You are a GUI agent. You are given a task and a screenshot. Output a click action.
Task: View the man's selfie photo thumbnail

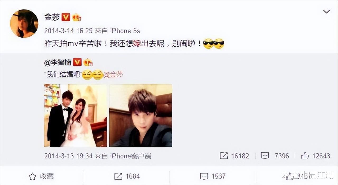141,115
